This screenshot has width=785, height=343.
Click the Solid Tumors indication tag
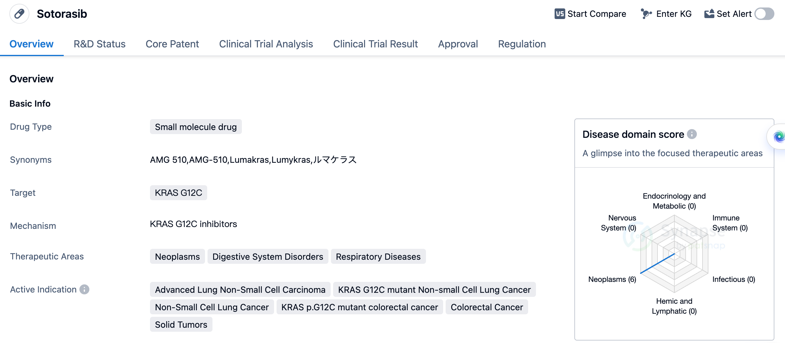pos(181,325)
